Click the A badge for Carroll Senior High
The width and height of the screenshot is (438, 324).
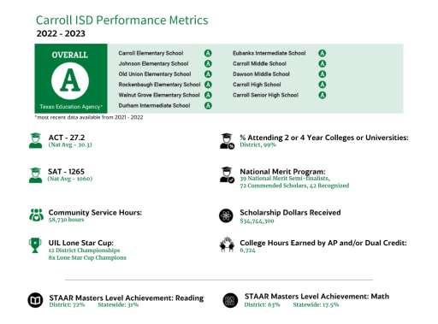[323, 95]
